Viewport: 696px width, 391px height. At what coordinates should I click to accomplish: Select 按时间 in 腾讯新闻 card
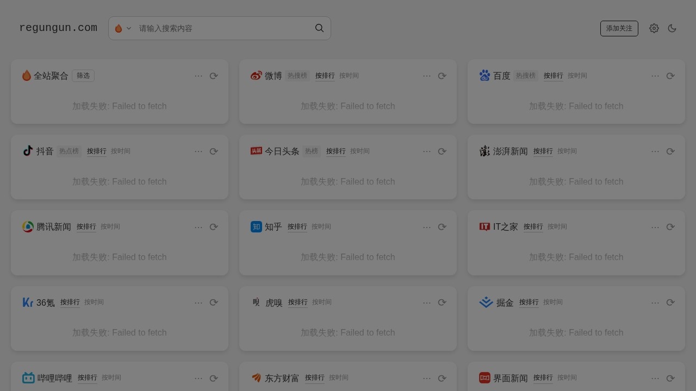pyautogui.click(x=110, y=226)
